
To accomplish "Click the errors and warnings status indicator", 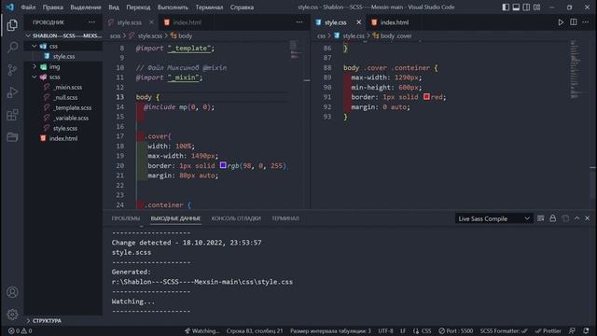I will (x=21, y=331).
